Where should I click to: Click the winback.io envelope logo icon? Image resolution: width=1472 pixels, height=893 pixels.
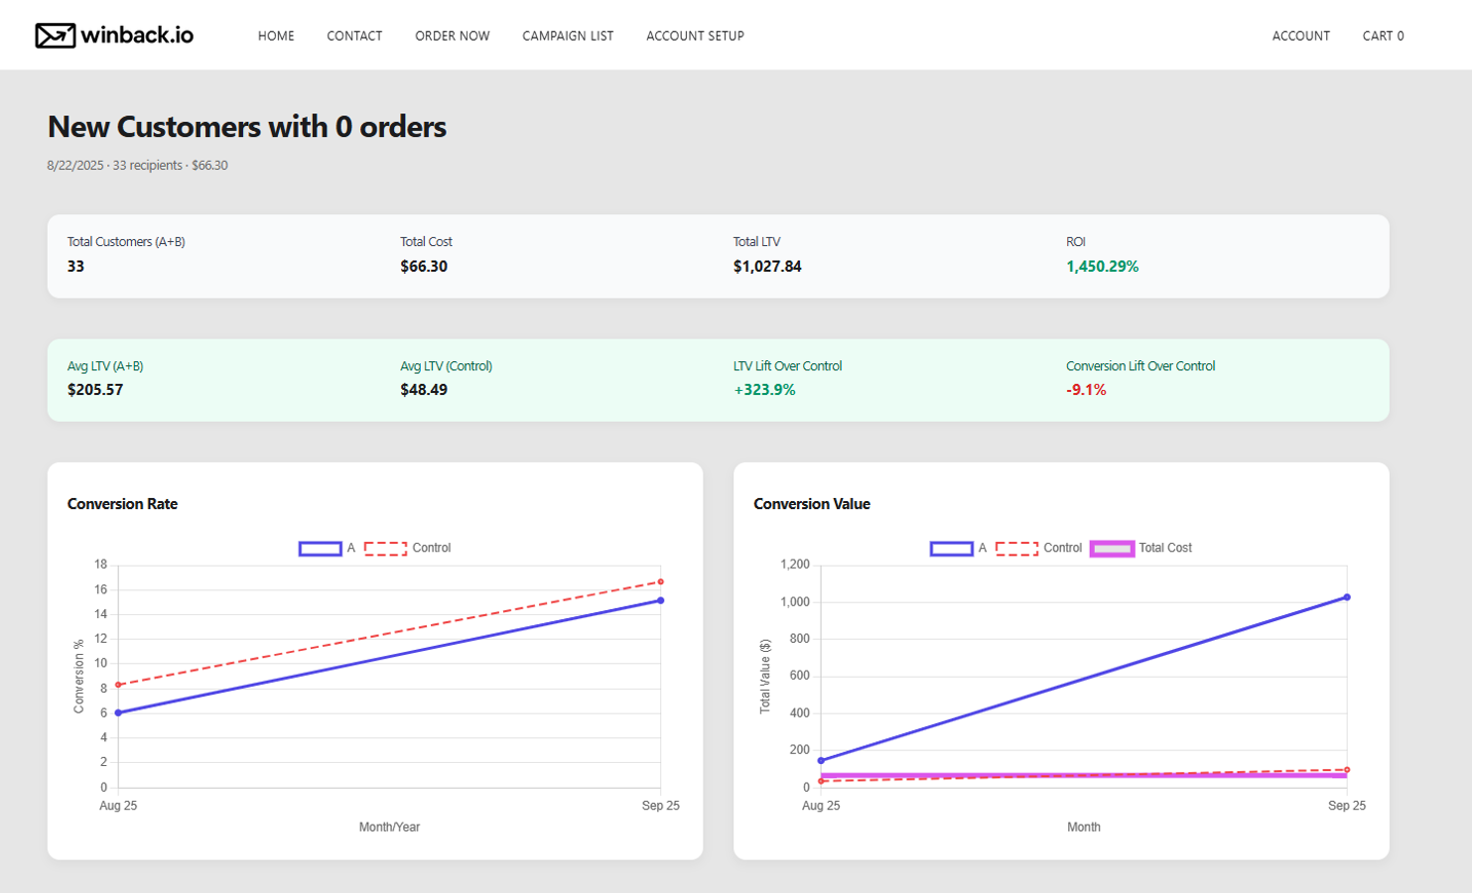(x=55, y=36)
